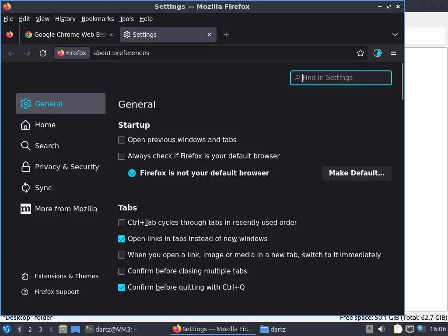Open the Lubuntu start menu icon
Screen dimensions: 448x336
click(7, 329)
